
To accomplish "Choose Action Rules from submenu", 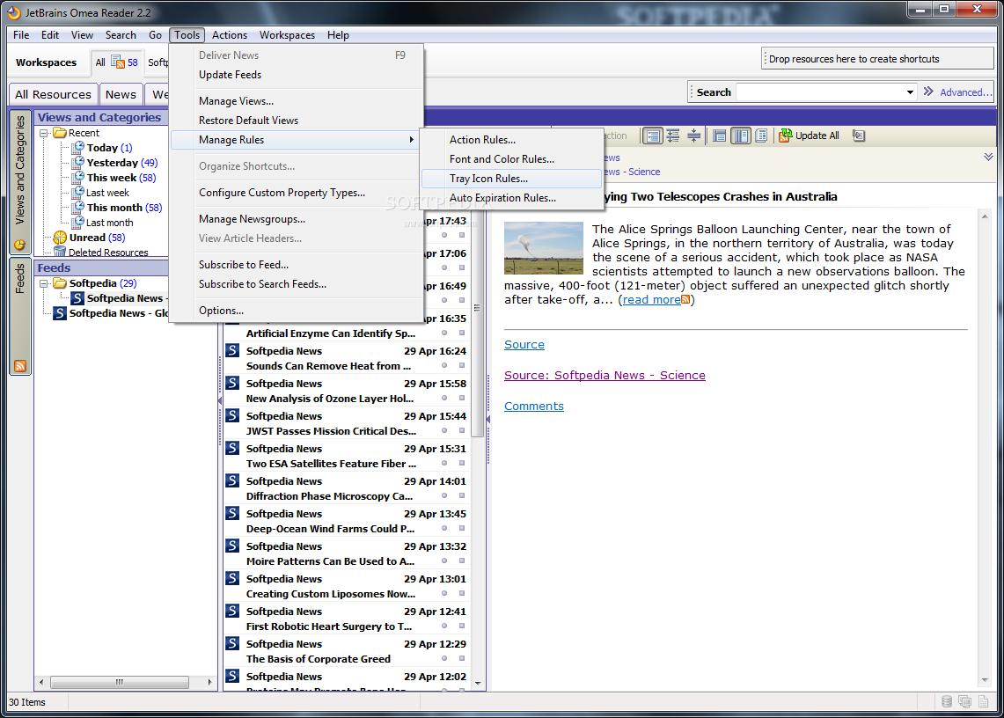I will point(511,140).
